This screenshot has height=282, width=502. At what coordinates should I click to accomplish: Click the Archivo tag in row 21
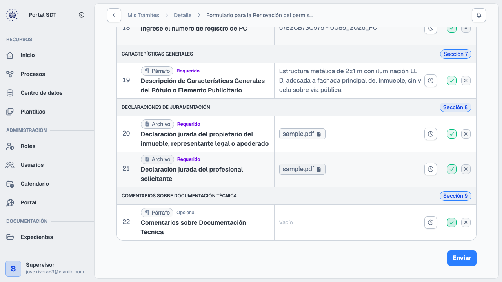[157, 159]
